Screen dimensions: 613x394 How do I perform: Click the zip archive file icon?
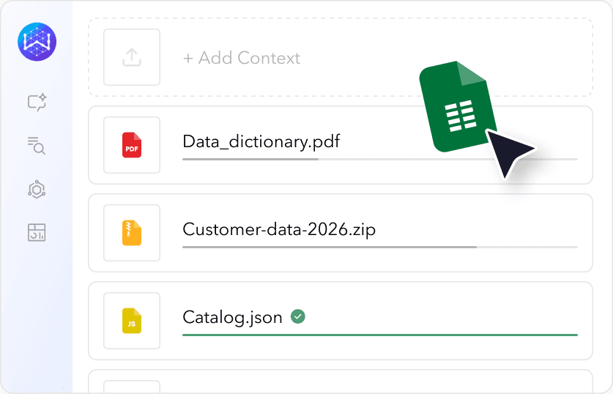[x=132, y=233]
